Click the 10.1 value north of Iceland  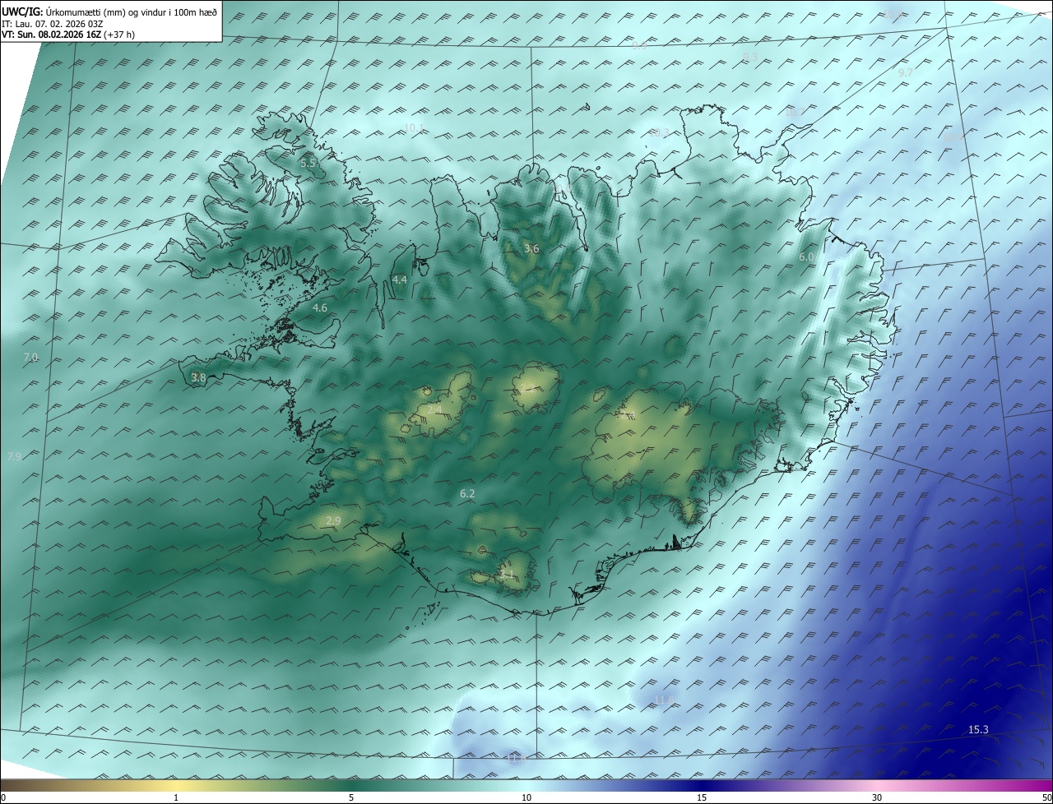click(x=414, y=127)
